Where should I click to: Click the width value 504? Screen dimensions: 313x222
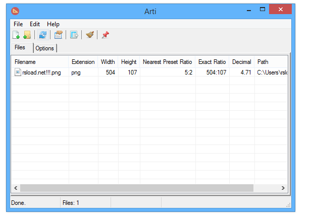tap(111, 72)
